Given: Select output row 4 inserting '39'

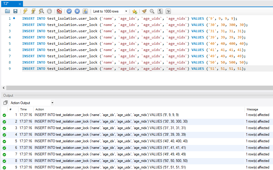Looking at the screenshot, I should pos(136,135).
